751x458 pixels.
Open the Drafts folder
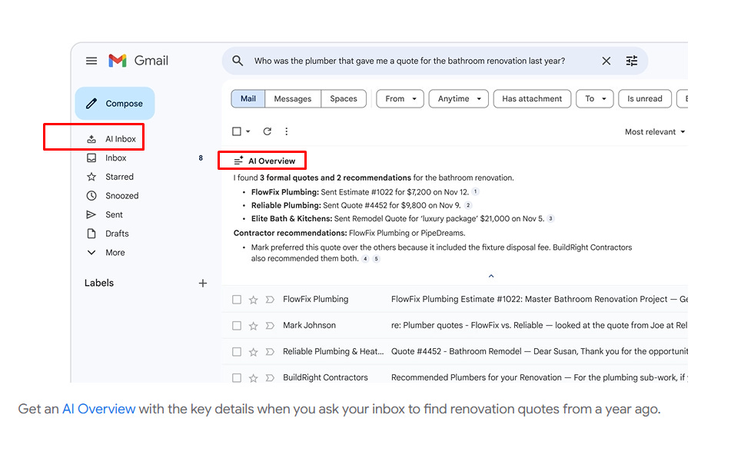(108, 234)
